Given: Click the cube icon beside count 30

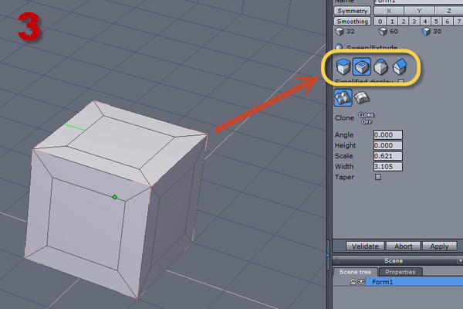Looking at the screenshot, I should click(426, 32).
